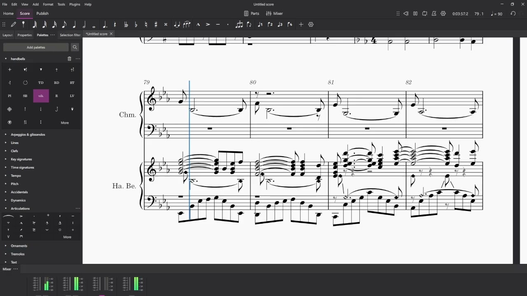Apply double sharp accidental

point(166,25)
